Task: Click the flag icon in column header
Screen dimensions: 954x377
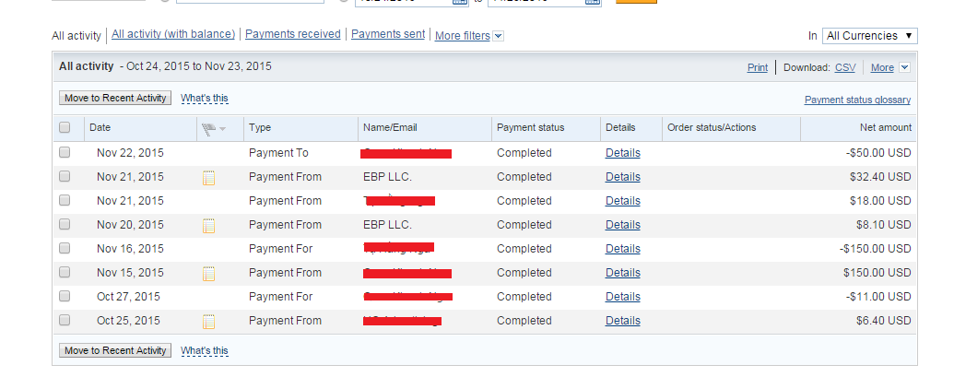Action: 207,128
